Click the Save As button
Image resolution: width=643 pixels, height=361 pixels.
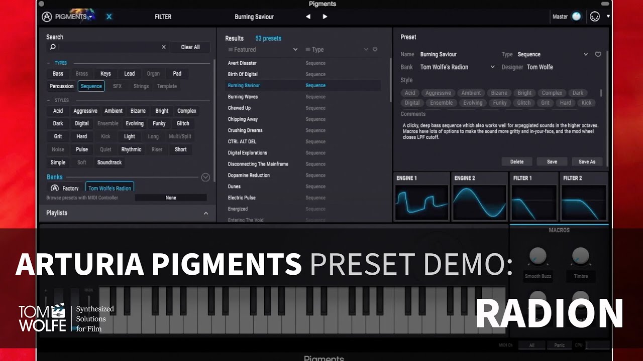click(x=587, y=161)
